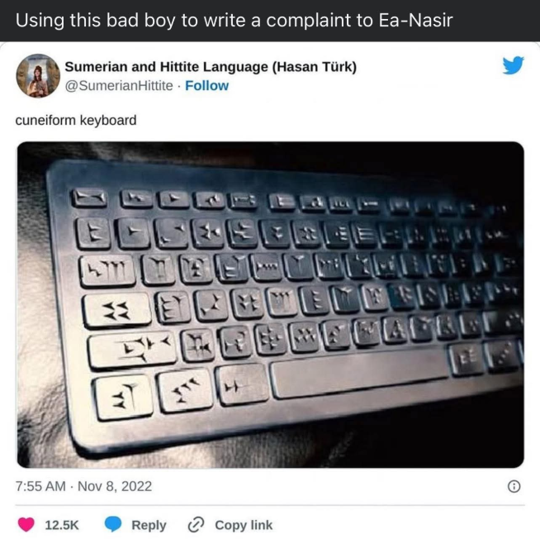
Task: Click the bottom-left key of the cuneiform keyboard
Action: [x=123, y=397]
